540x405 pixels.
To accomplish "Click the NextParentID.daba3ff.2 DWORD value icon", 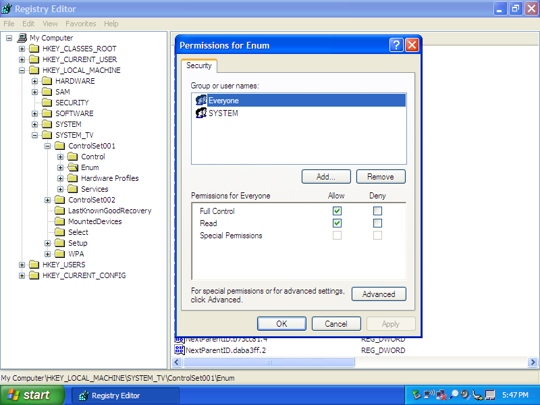I will click(x=180, y=350).
